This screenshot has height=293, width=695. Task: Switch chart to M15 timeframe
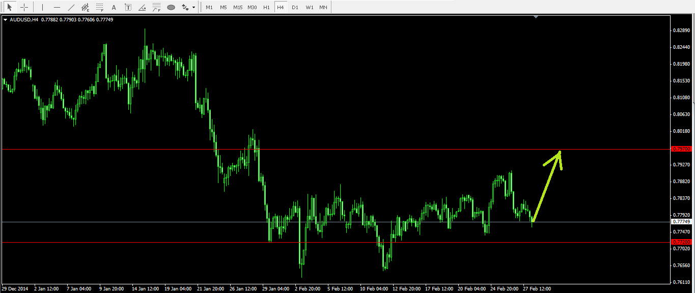(x=238, y=7)
